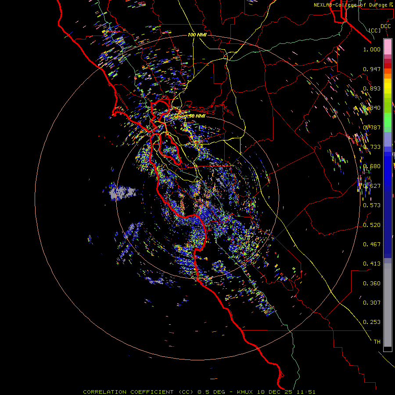Pick the dark red band of the scale
The image size is (395, 395).
(388, 65)
